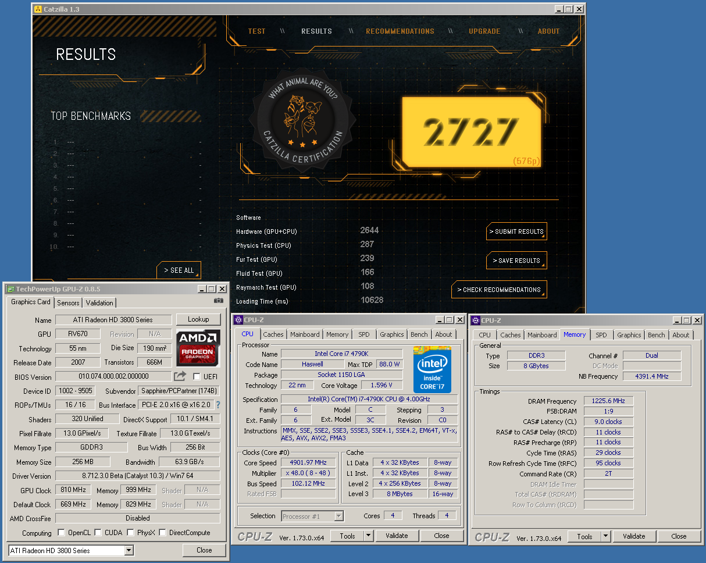Open the ATI Radeon HD 3800 Series dropdown
This screenshot has height=563, width=706.
point(129,550)
